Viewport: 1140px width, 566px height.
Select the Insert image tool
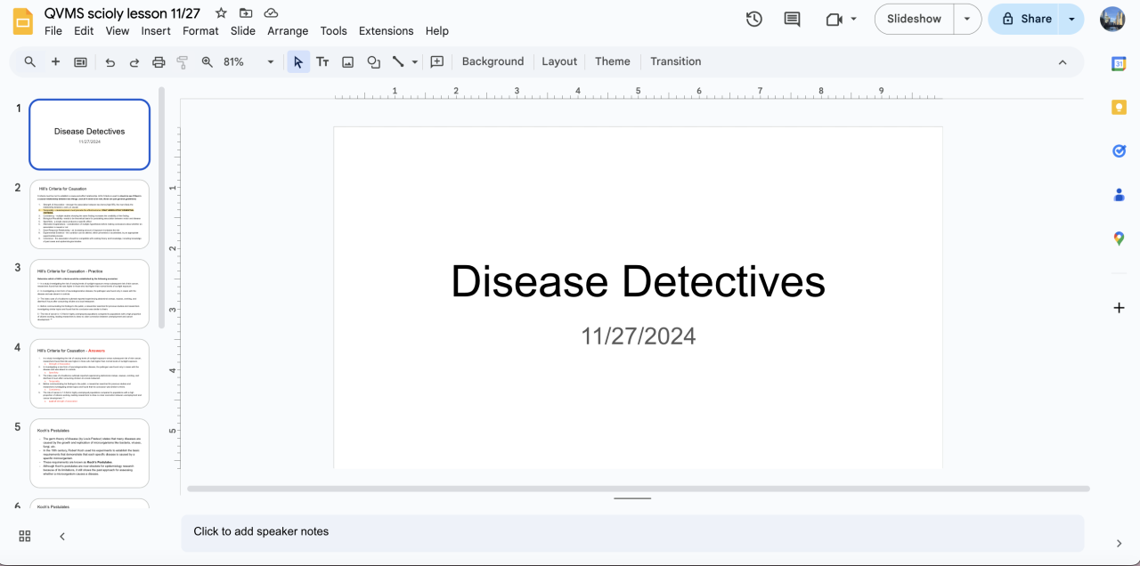tap(348, 62)
